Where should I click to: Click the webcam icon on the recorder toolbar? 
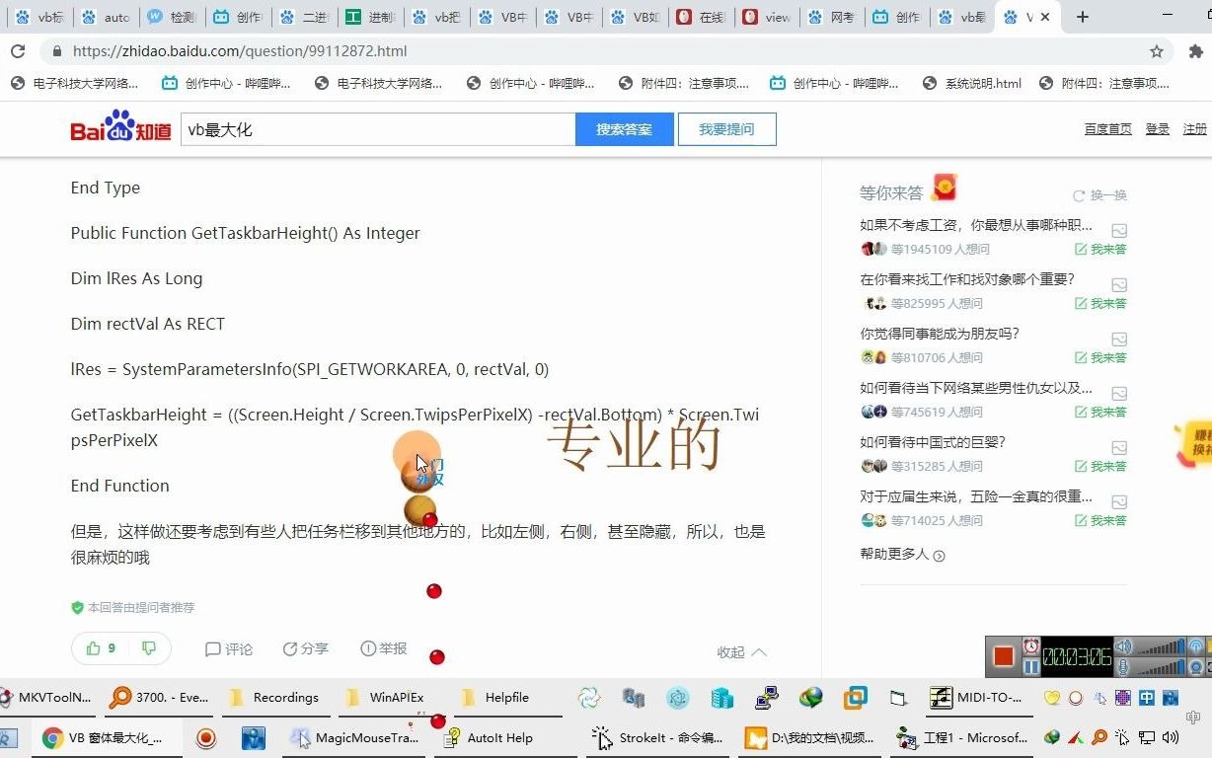[x=1195, y=668]
